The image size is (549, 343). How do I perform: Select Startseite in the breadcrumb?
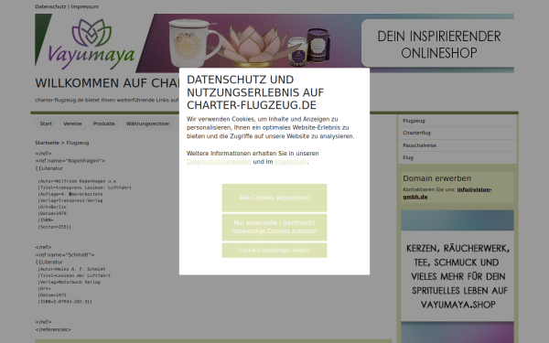pyautogui.click(x=47, y=143)
